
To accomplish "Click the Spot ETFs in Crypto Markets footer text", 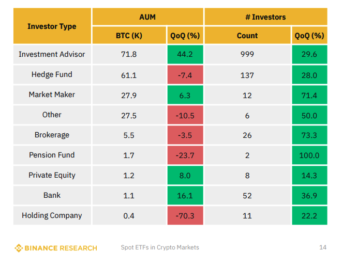I will pos(160,248).
